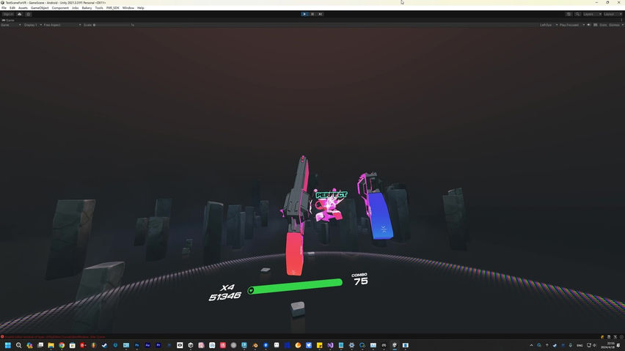Open Windows taskbar search
625x351 pixels.
[x=18, y=345]
